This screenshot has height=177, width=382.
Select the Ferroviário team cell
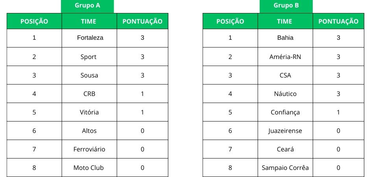click(89, 149)
